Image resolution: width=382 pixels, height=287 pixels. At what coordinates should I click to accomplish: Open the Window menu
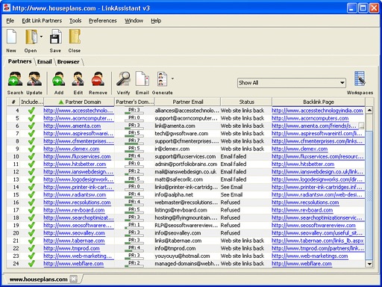134,21
